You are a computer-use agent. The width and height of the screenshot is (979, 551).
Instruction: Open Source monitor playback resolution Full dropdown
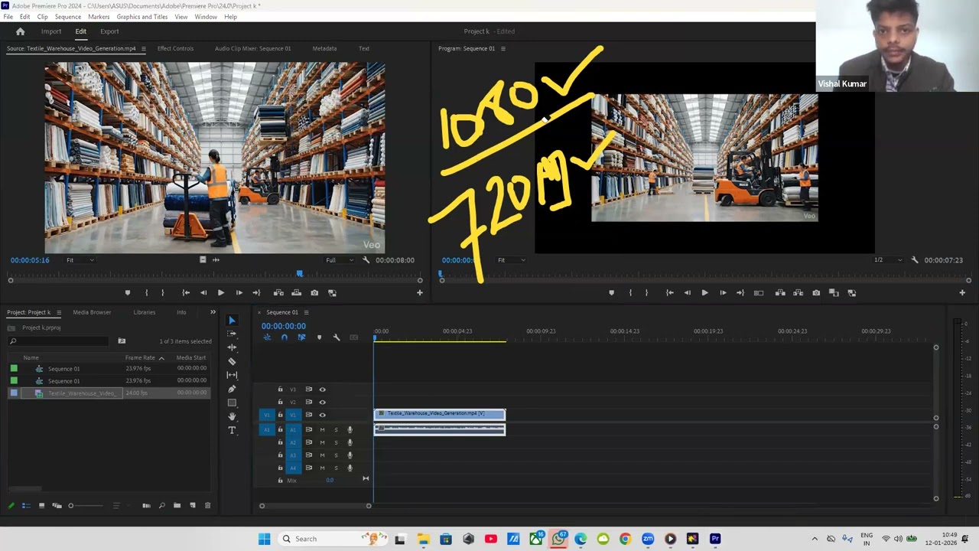click(x=340, y=260)
